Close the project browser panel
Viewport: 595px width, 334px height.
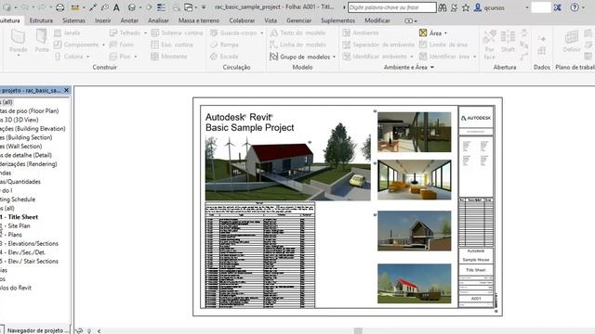(66, 90)
